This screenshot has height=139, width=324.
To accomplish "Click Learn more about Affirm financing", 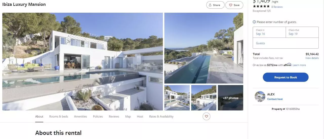I will tap(299, 65).
